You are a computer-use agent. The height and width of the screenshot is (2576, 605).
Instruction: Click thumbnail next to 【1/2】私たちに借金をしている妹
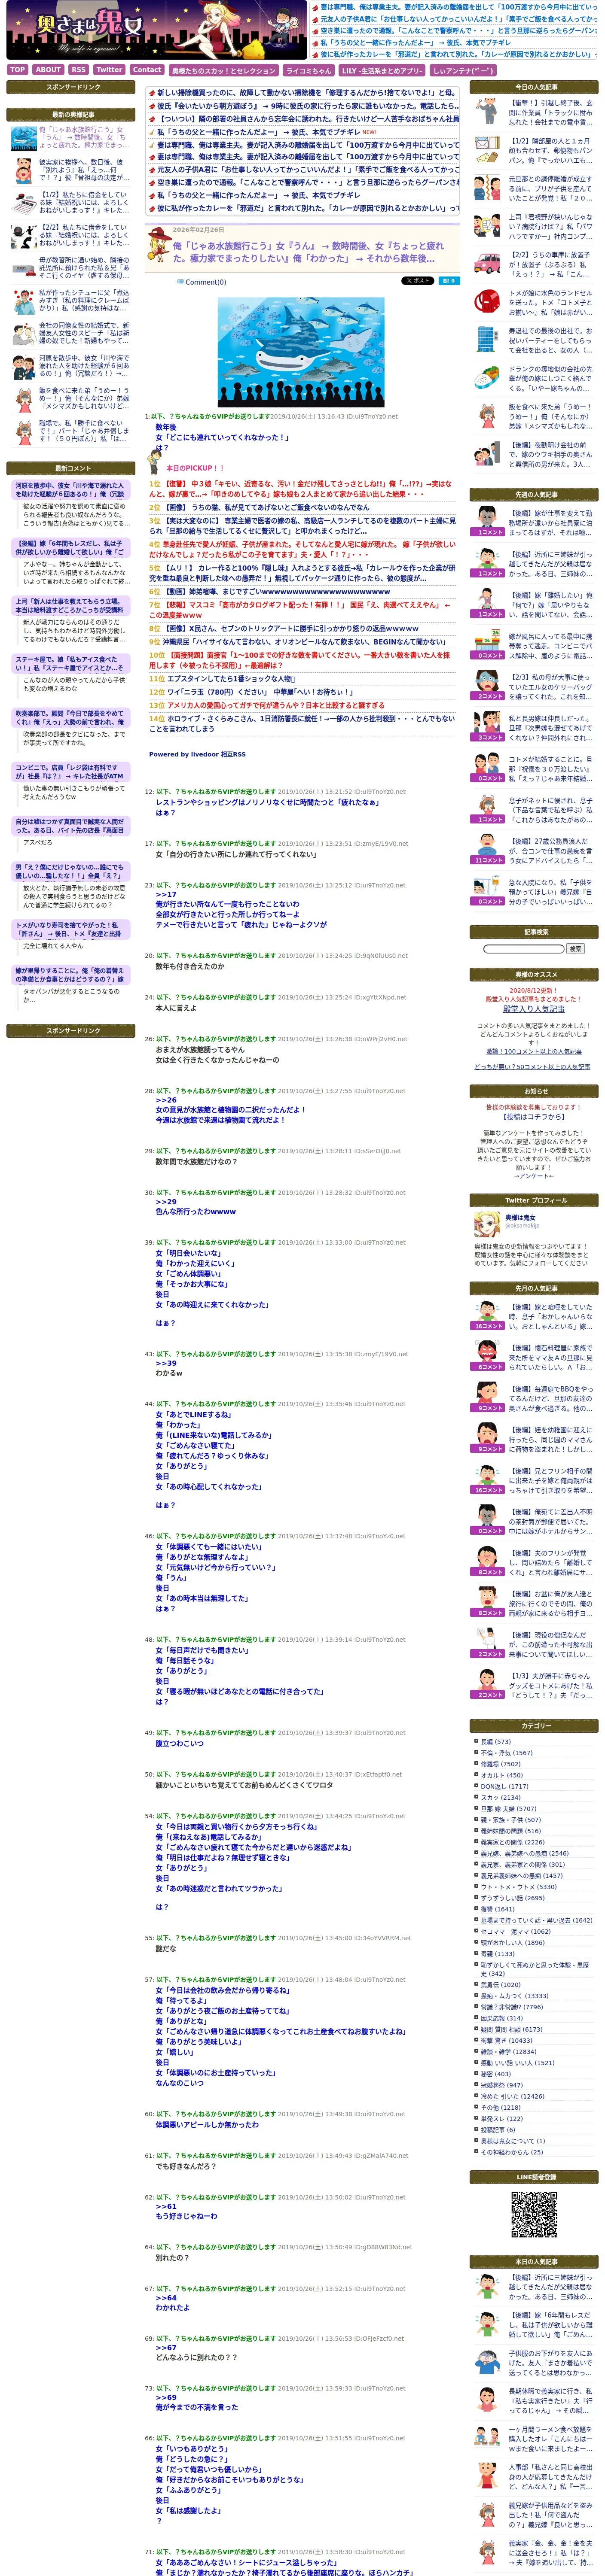click(24, 203)
